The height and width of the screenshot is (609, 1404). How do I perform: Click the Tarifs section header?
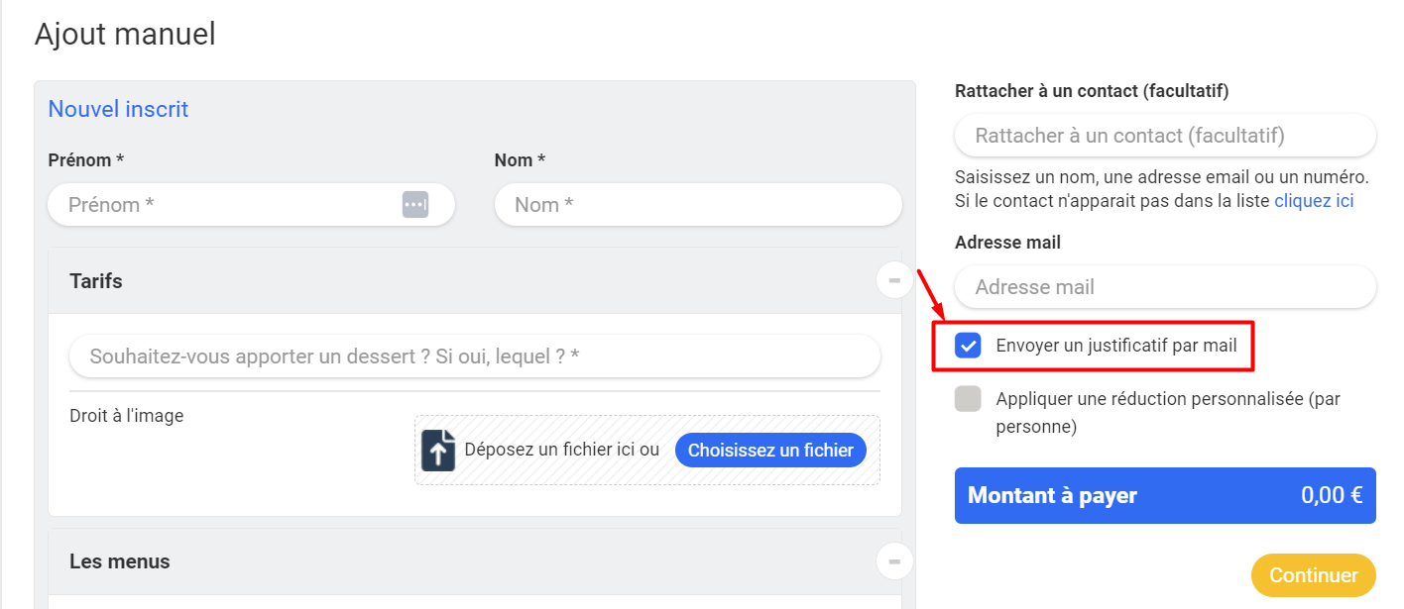(474, 281)
